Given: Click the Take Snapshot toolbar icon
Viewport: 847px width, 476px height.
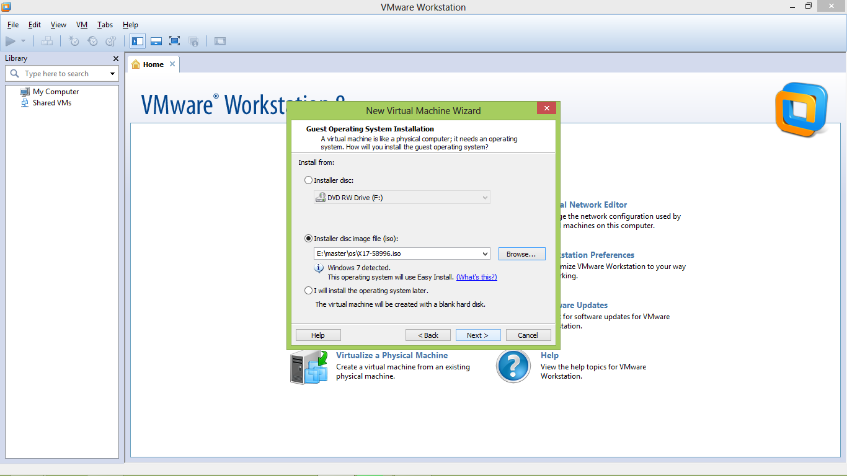Looking at the screenshot, I should coord(74,41).
